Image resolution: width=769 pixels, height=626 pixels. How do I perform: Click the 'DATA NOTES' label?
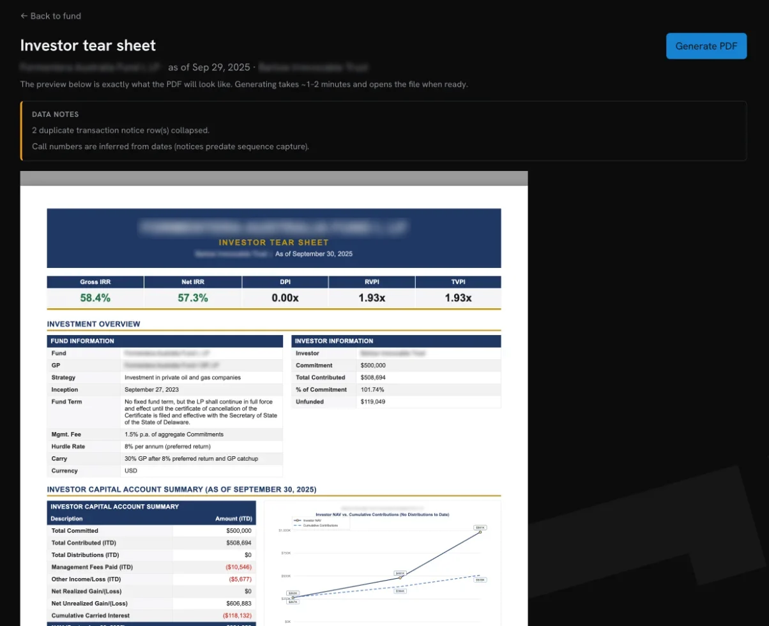[56, 115]
